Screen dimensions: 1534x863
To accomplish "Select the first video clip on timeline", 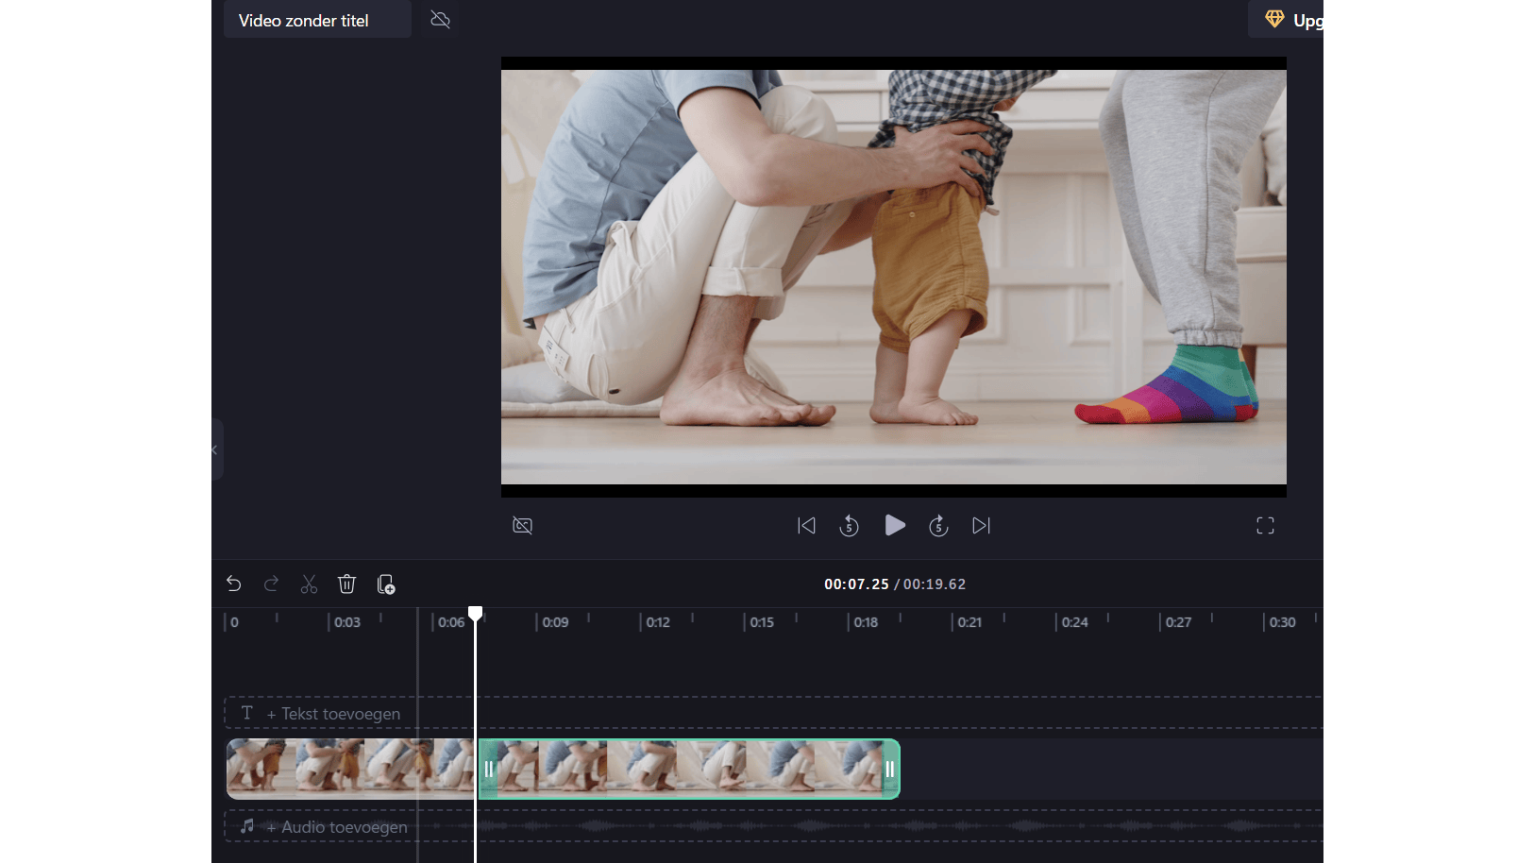I will pyautogui.click(x=349, y=769).
